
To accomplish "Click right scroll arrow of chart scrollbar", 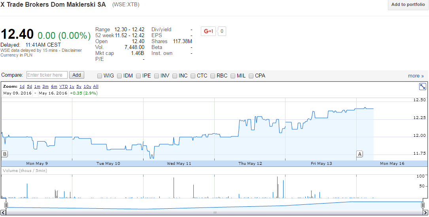I will coord(425,212).
